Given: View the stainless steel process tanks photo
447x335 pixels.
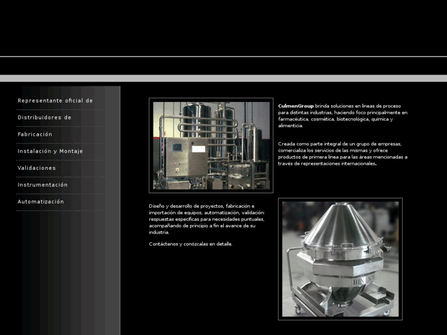Looking at the screenshot, I should click(x=212, y=146).
